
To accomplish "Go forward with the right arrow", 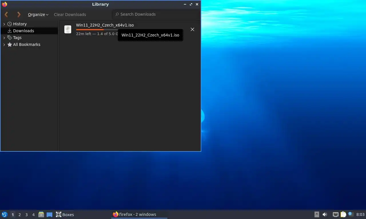I will [19, 14].
